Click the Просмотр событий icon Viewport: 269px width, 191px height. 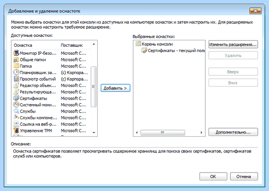click(x=16, y=79)
